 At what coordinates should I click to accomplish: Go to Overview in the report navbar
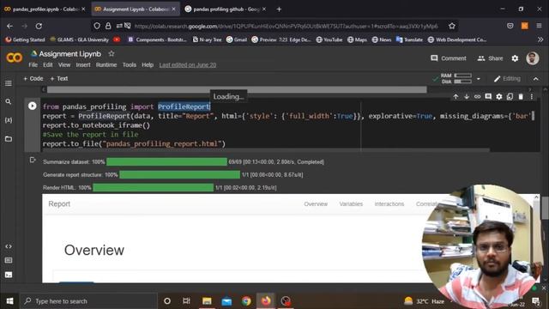pyautogui.click(x=316, y=204)
